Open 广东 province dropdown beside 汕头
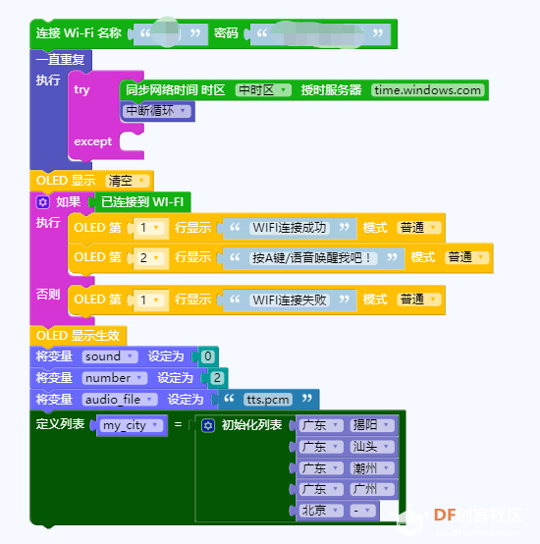This screenshot has height=544, width=540. (321, 447)
